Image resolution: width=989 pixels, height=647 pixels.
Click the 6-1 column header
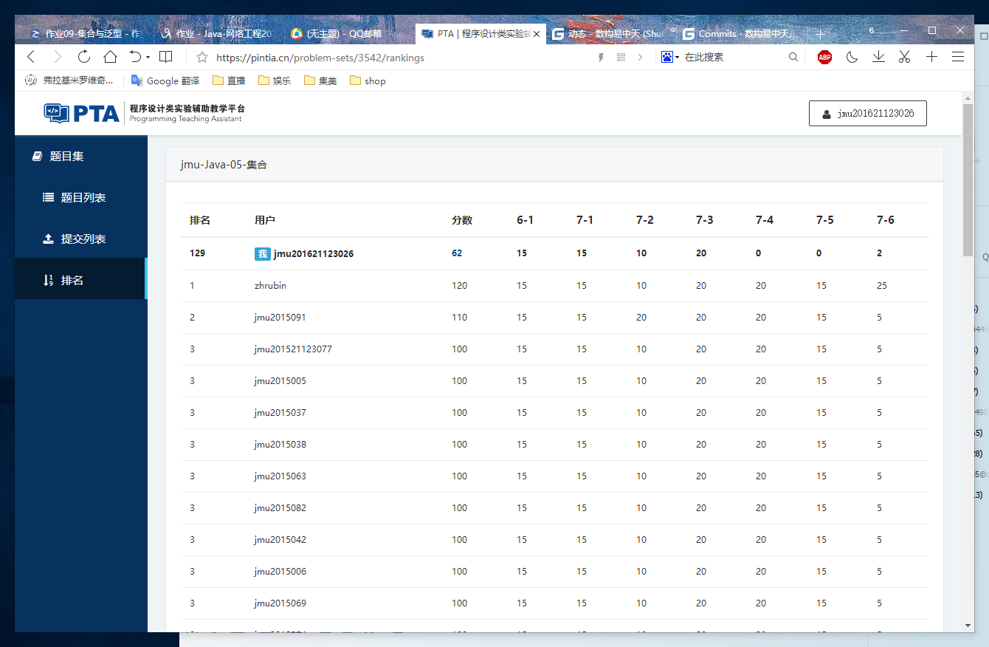pyautogui.click(x=525, y=220)
